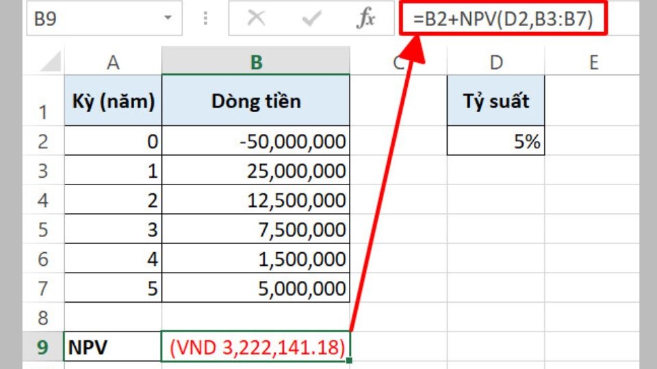Select the result cell (VND 3,222,141.18)
Screen dimensions: 657x369
point(256,346)
